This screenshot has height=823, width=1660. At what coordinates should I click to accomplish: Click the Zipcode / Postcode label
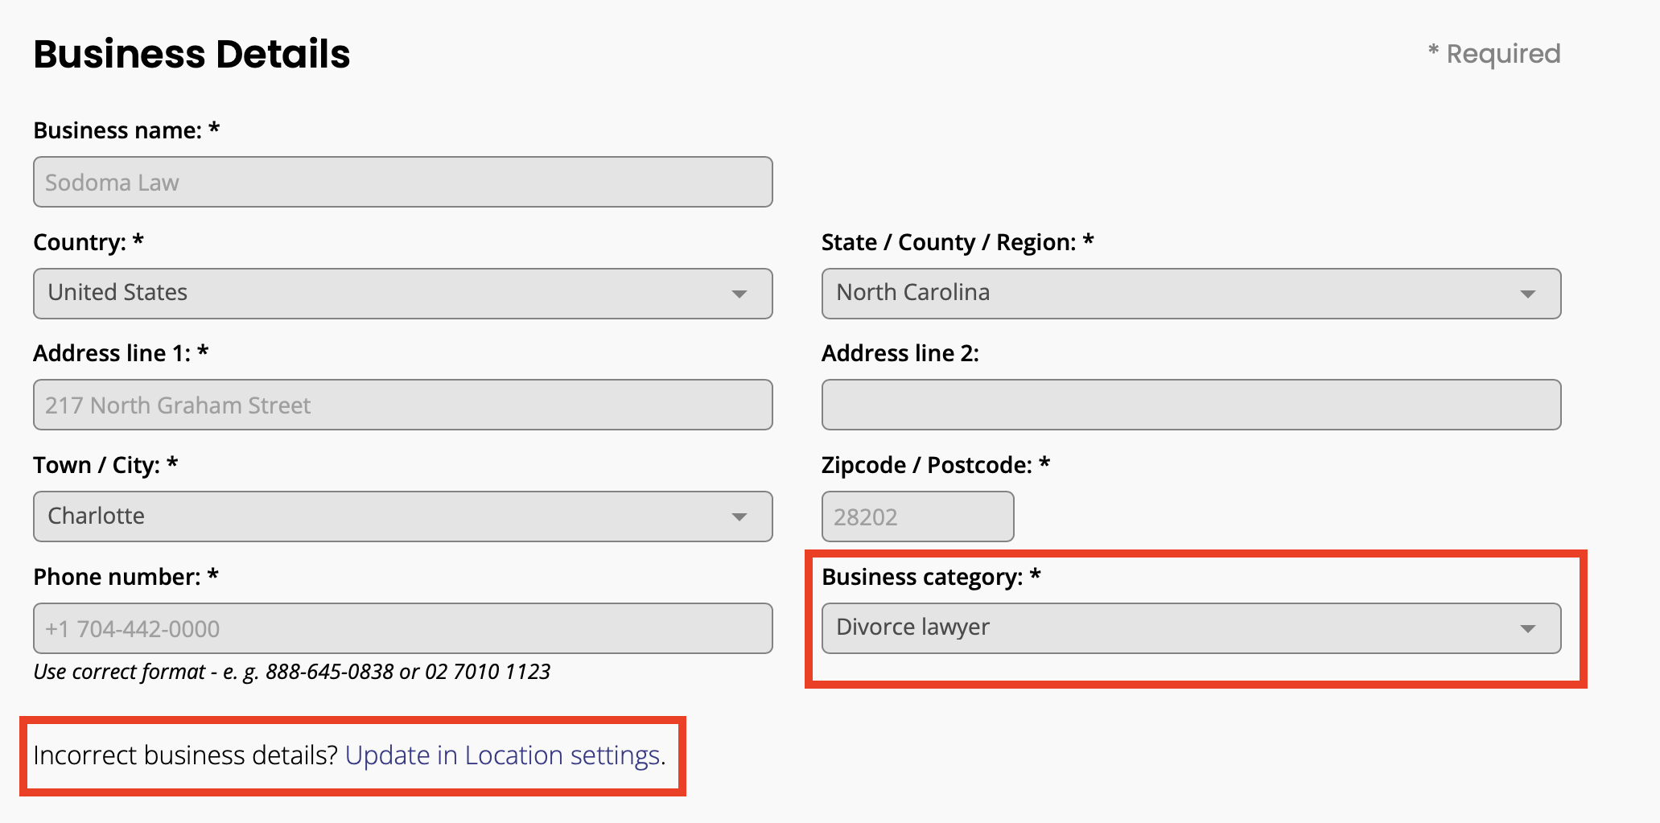(936, 465)
